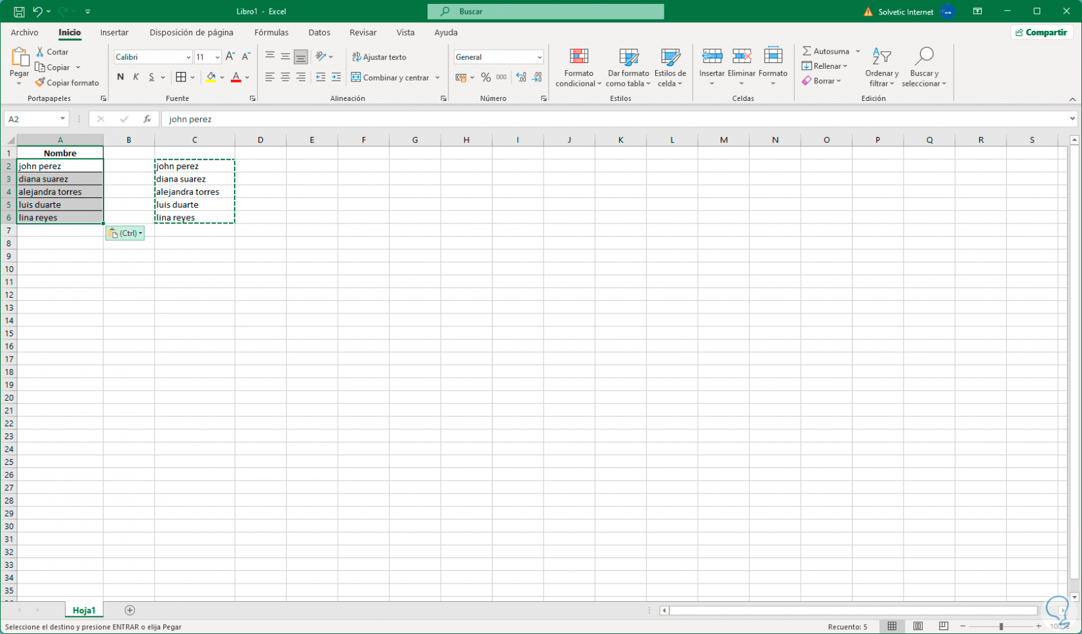Click the text orientation icon
This screenshot has height=634, width=1082.
[321, 57]
